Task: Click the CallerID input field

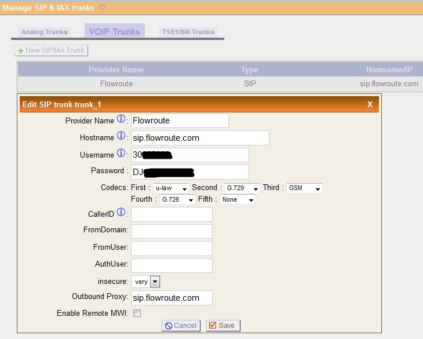Action: click(x=172, y=214)
